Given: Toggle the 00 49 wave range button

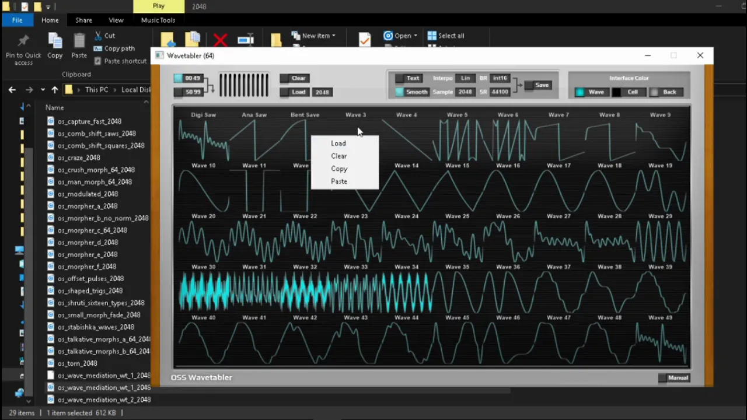Looking at the screenshot, I should point(187,78).
